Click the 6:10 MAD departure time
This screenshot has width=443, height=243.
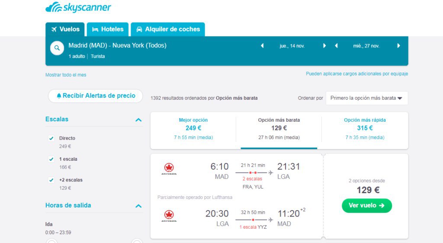coord(219,171)
